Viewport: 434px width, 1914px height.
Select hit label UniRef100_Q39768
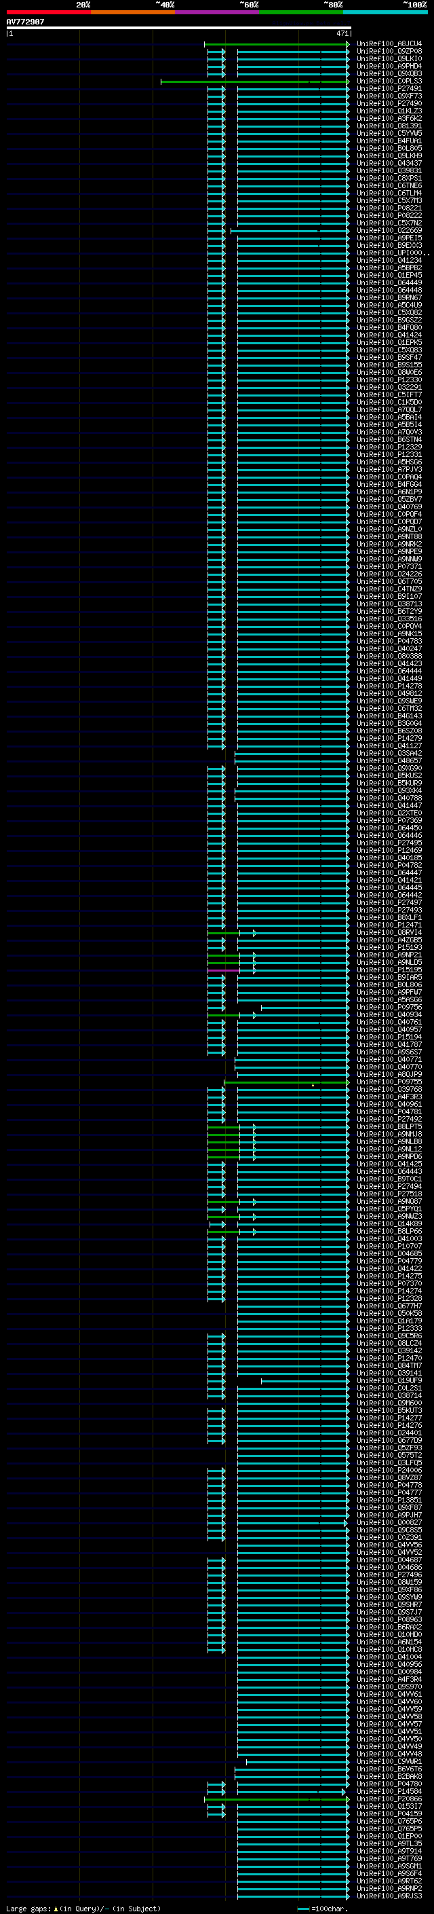(x=389, y=1090)
